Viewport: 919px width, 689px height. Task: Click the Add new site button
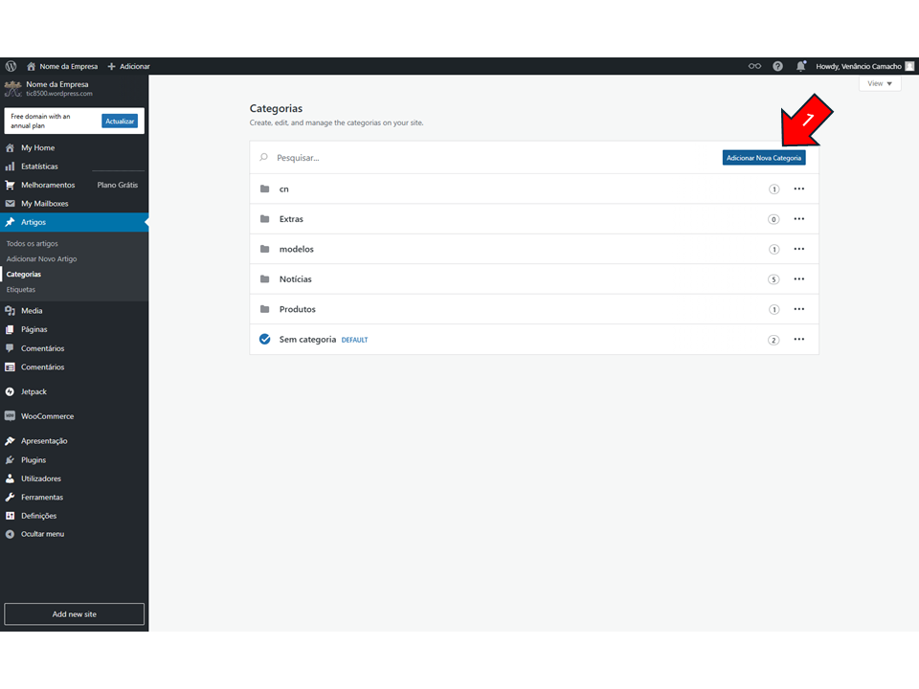(x=74, y=614)
